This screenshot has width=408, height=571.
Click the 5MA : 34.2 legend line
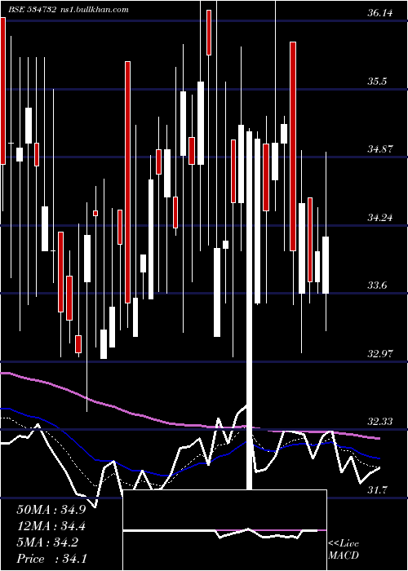[47, 542]
